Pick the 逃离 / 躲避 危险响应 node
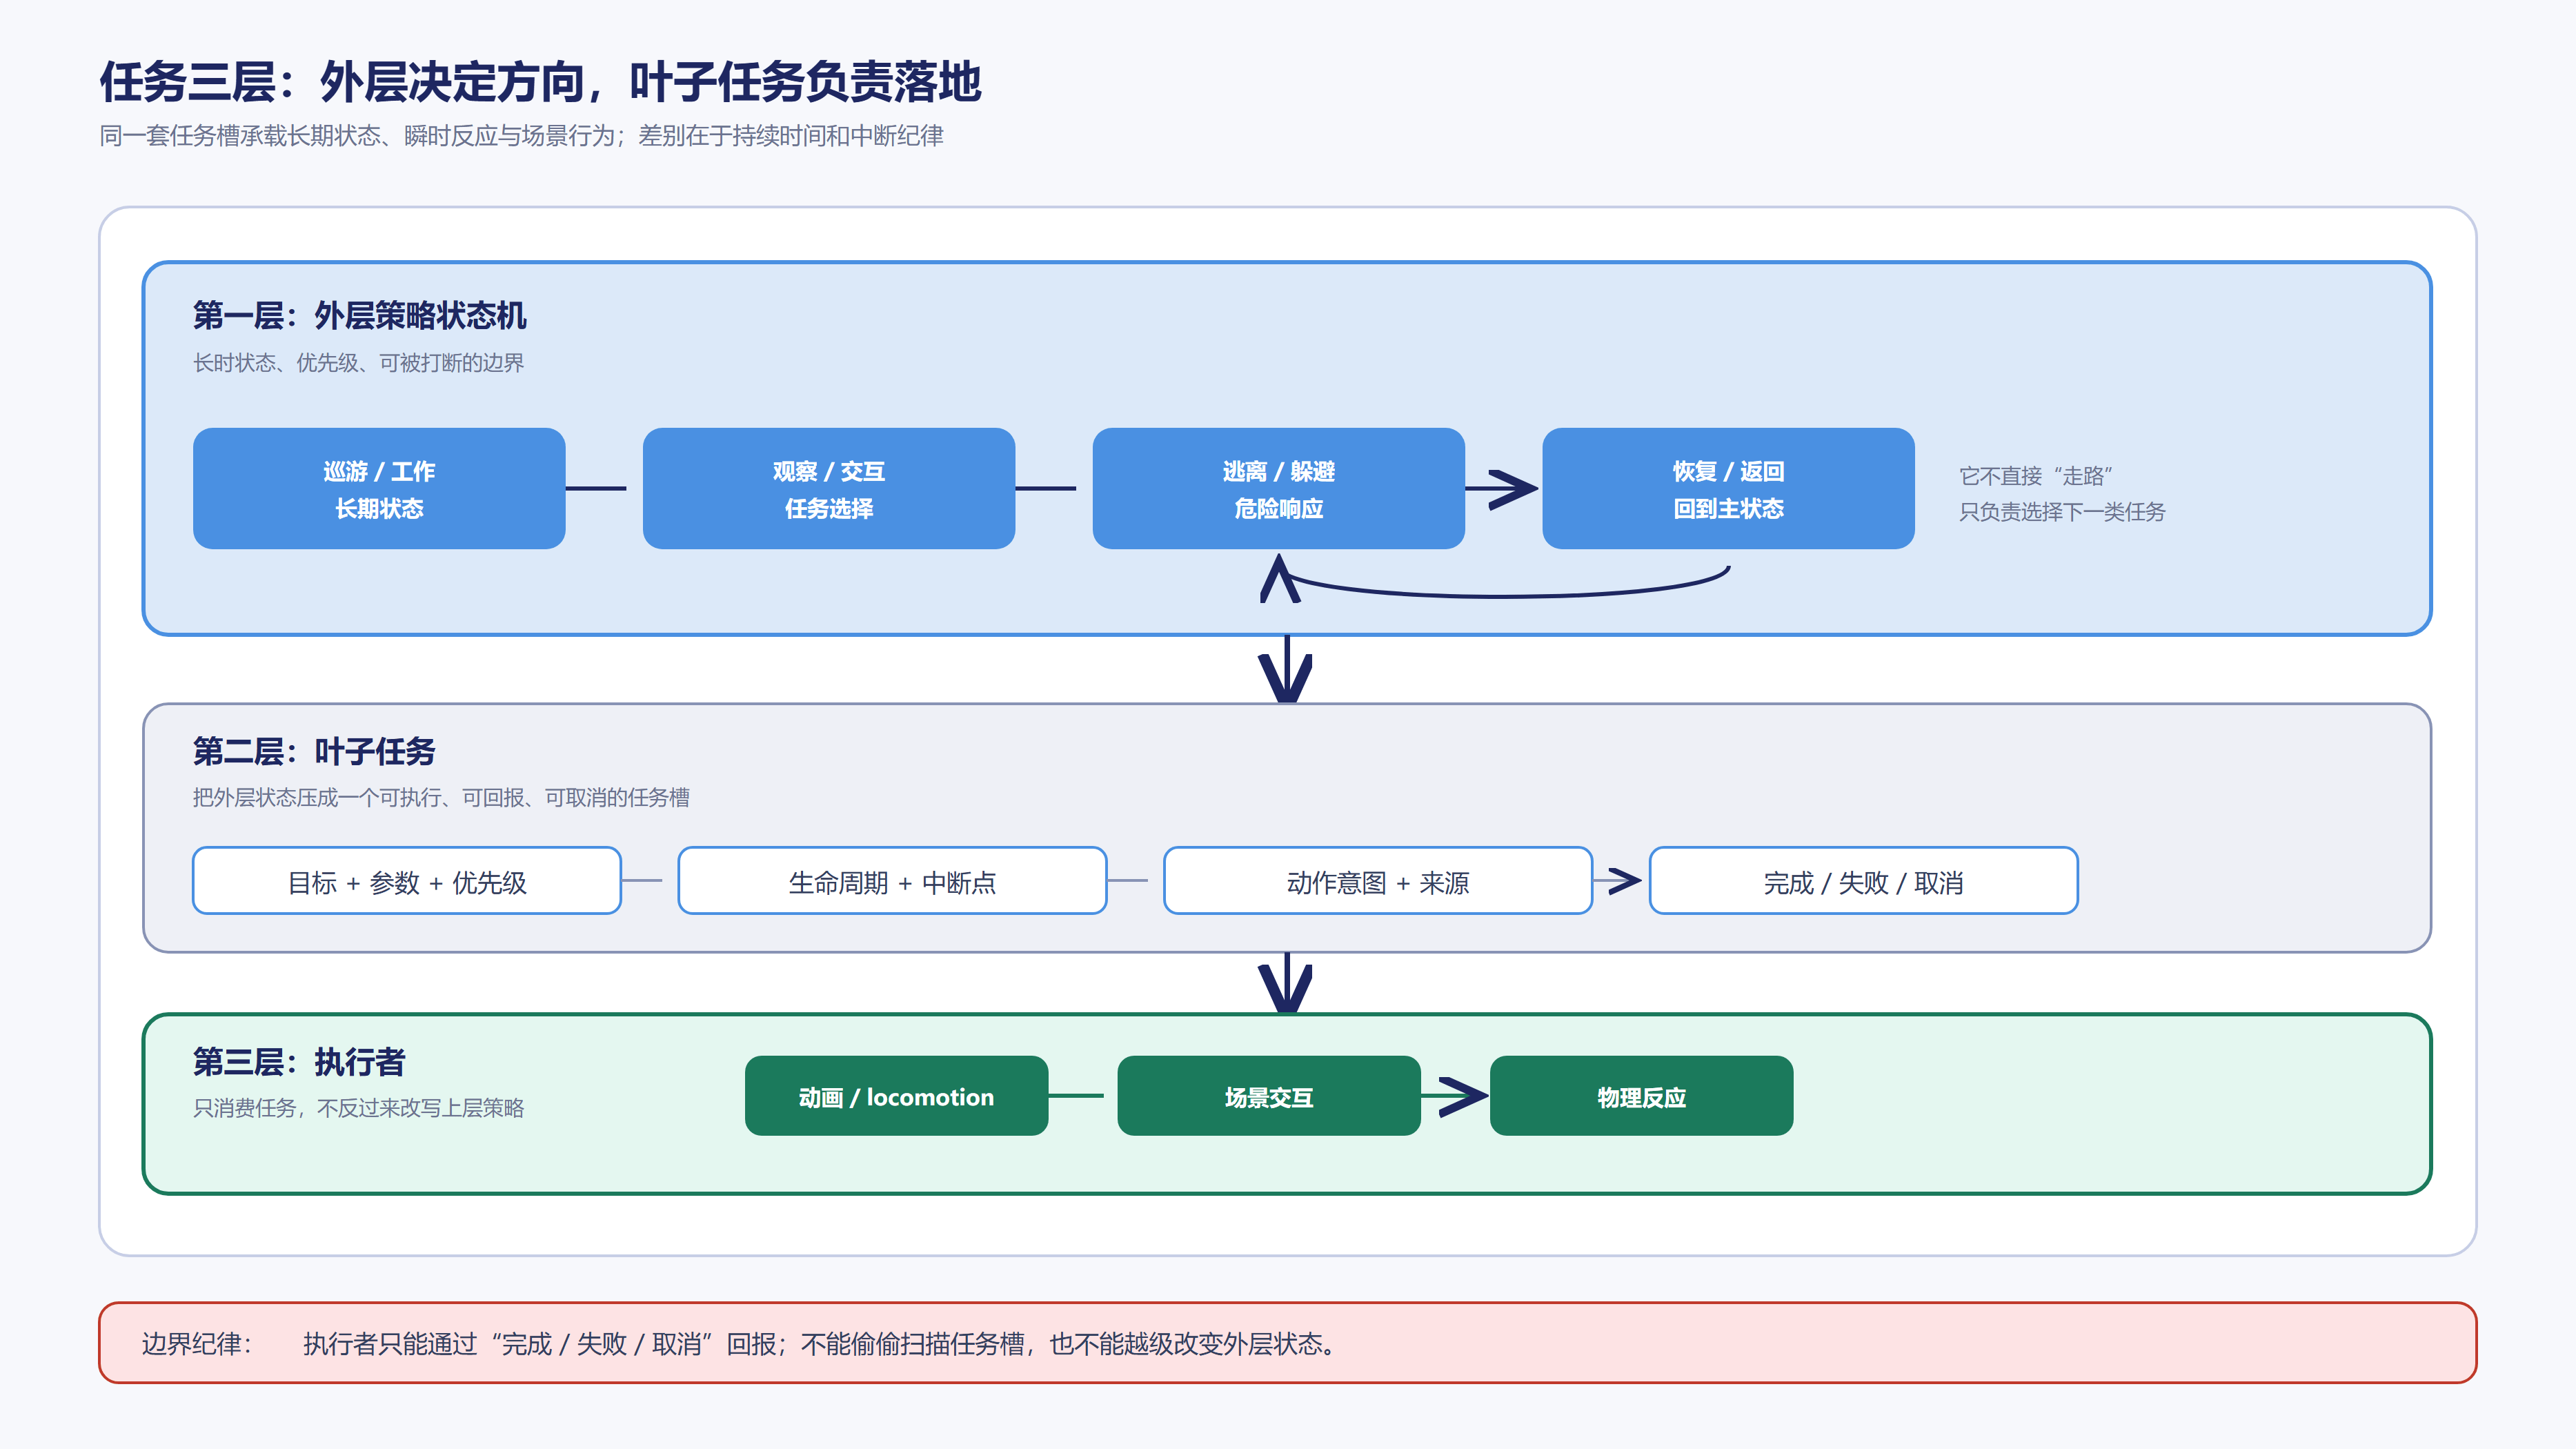This screenshot has height=1449, width=2576. pos(1279,489)
